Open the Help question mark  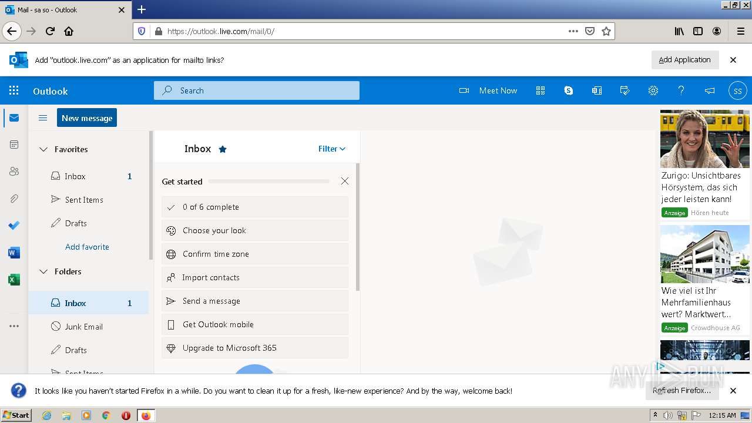[681, 90]
